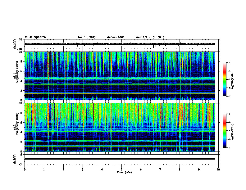The height and width of the screenshot is (190, 246).
Task: Click the "-3" label on ch.2 color bar
Action: click(229, 114)
